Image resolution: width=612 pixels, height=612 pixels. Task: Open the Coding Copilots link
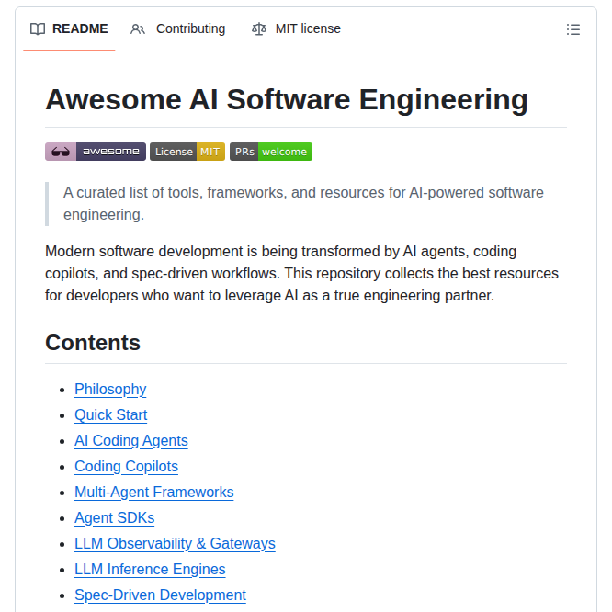[x=127, y=467]
